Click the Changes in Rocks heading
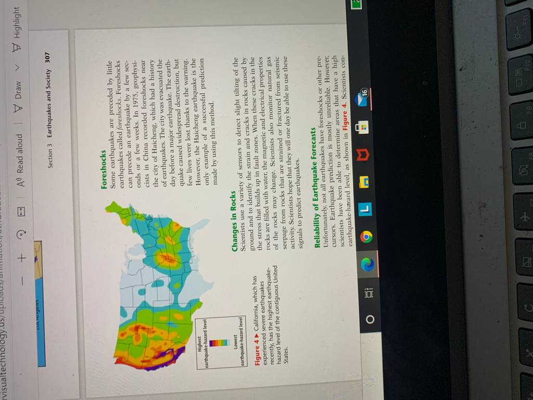This screenshot has width=533, height=400. 234,221
